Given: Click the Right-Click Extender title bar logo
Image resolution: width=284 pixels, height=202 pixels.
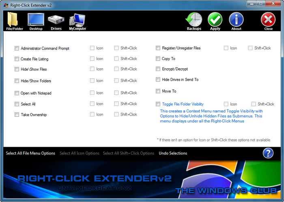Looking at the screenshot, I should coord(6,5).
